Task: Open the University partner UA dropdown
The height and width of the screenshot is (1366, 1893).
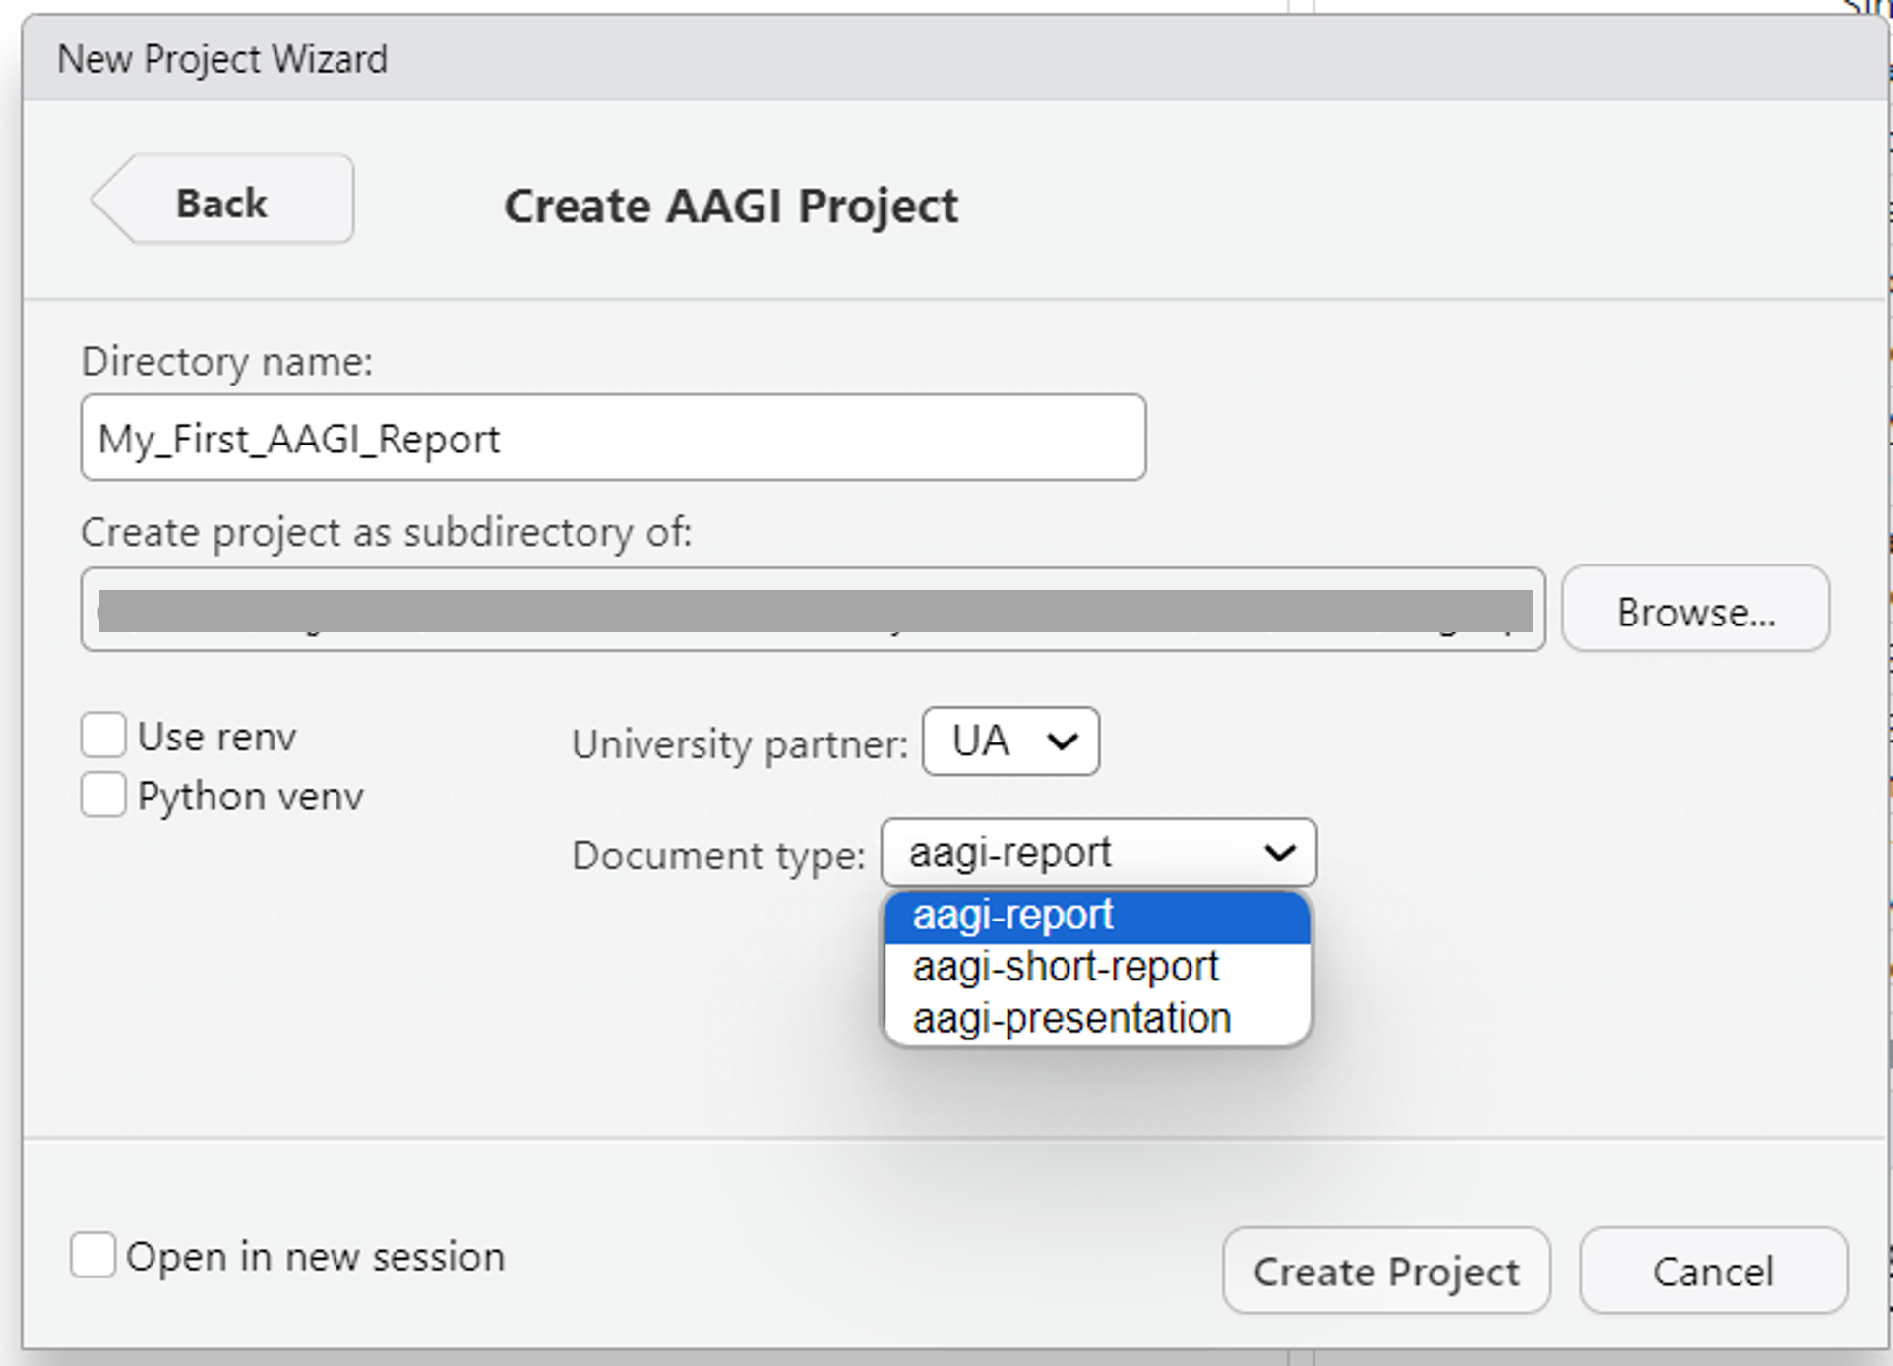Action: click(x=1010, y=742)
